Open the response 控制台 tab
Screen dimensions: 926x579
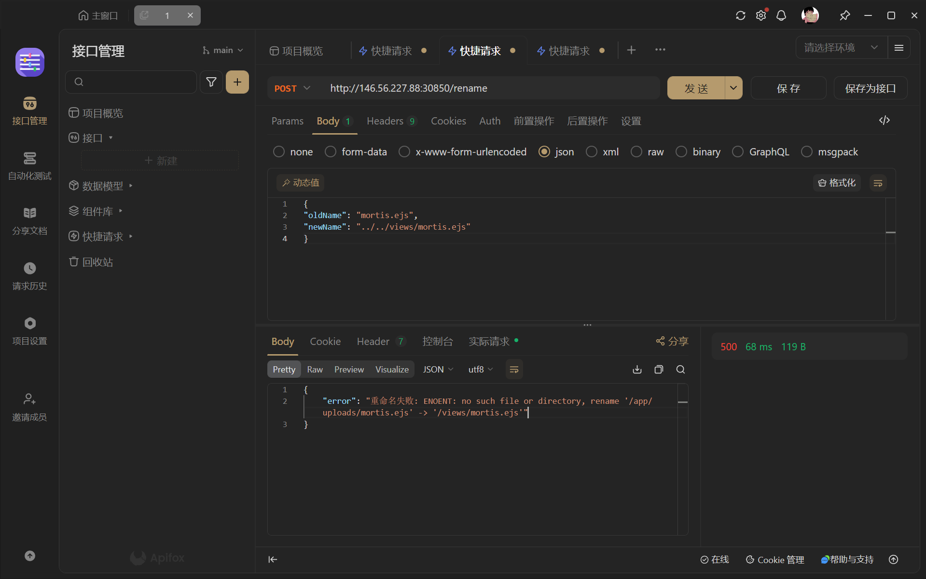pos(438,342)
